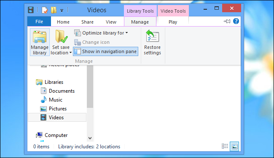Click the Libraries folder icon
Screen dimensions: 274x158
point(39,82)
